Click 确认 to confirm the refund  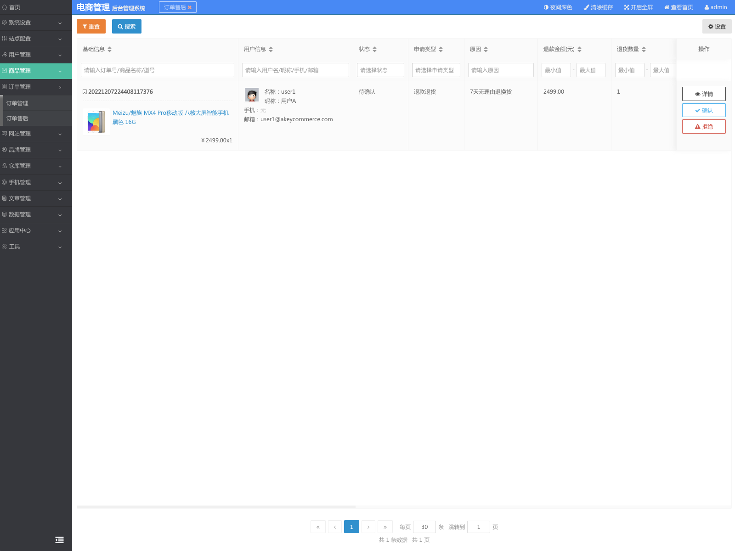(x=704, y=110)
